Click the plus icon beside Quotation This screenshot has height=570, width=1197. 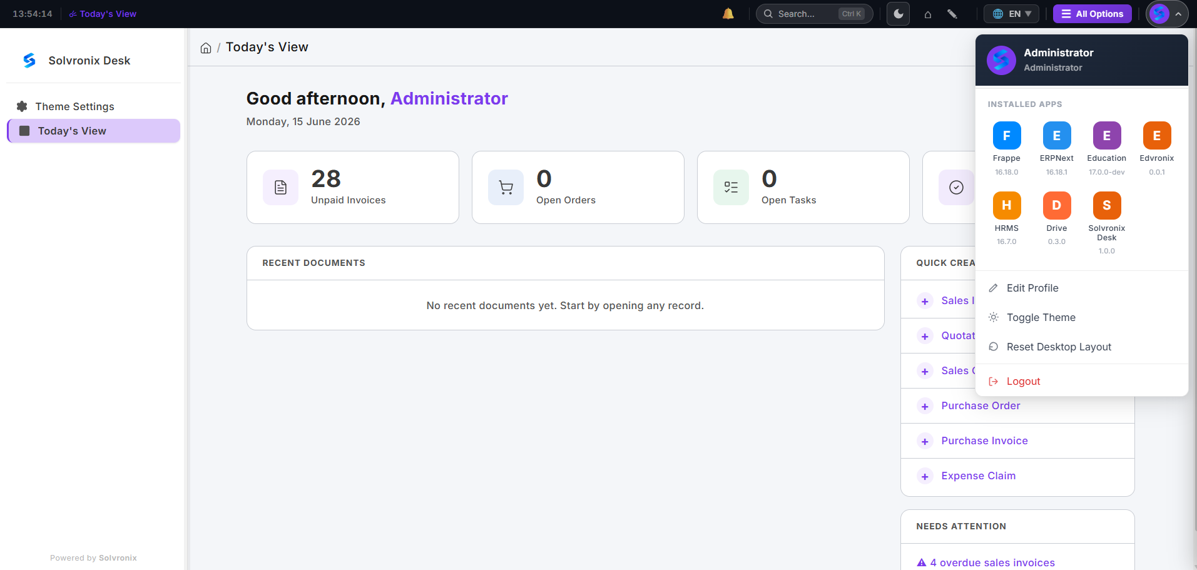[x=925, y=337]
